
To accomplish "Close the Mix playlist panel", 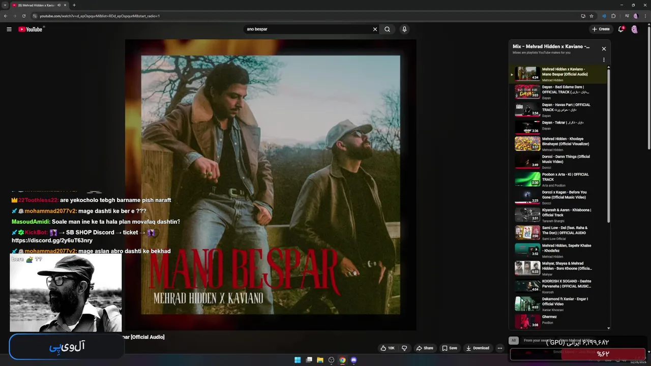I will coord(604,49).
